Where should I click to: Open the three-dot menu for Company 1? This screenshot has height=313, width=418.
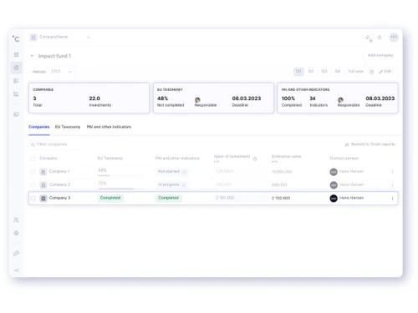[x=392, y=172]
